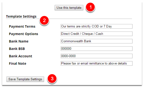144x97 pixels.
Task: Click the Use this template button
Action: 69,8
